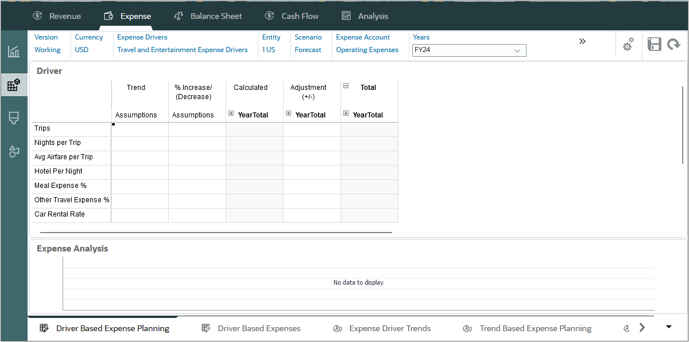
Task: Click the Working version link
Action: (48, 50)
